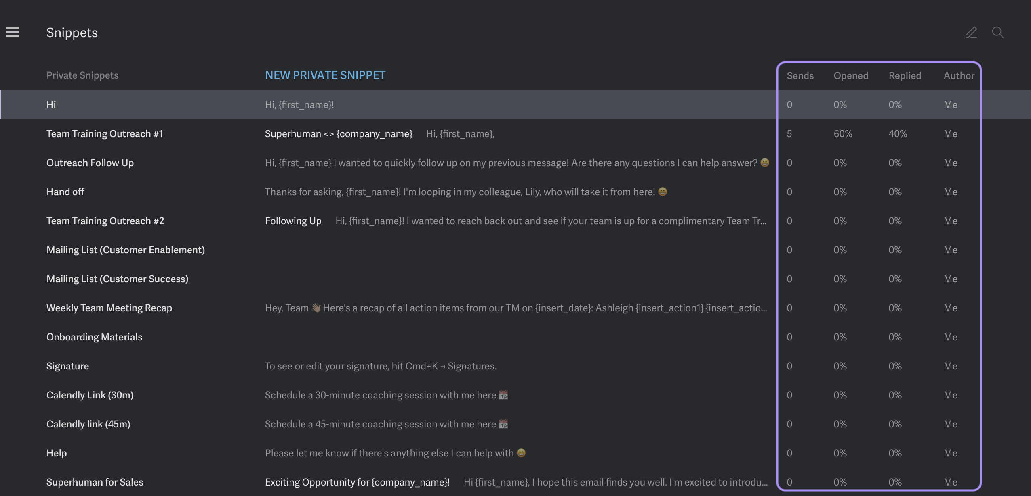Select the Help snippet

(57, 453)
